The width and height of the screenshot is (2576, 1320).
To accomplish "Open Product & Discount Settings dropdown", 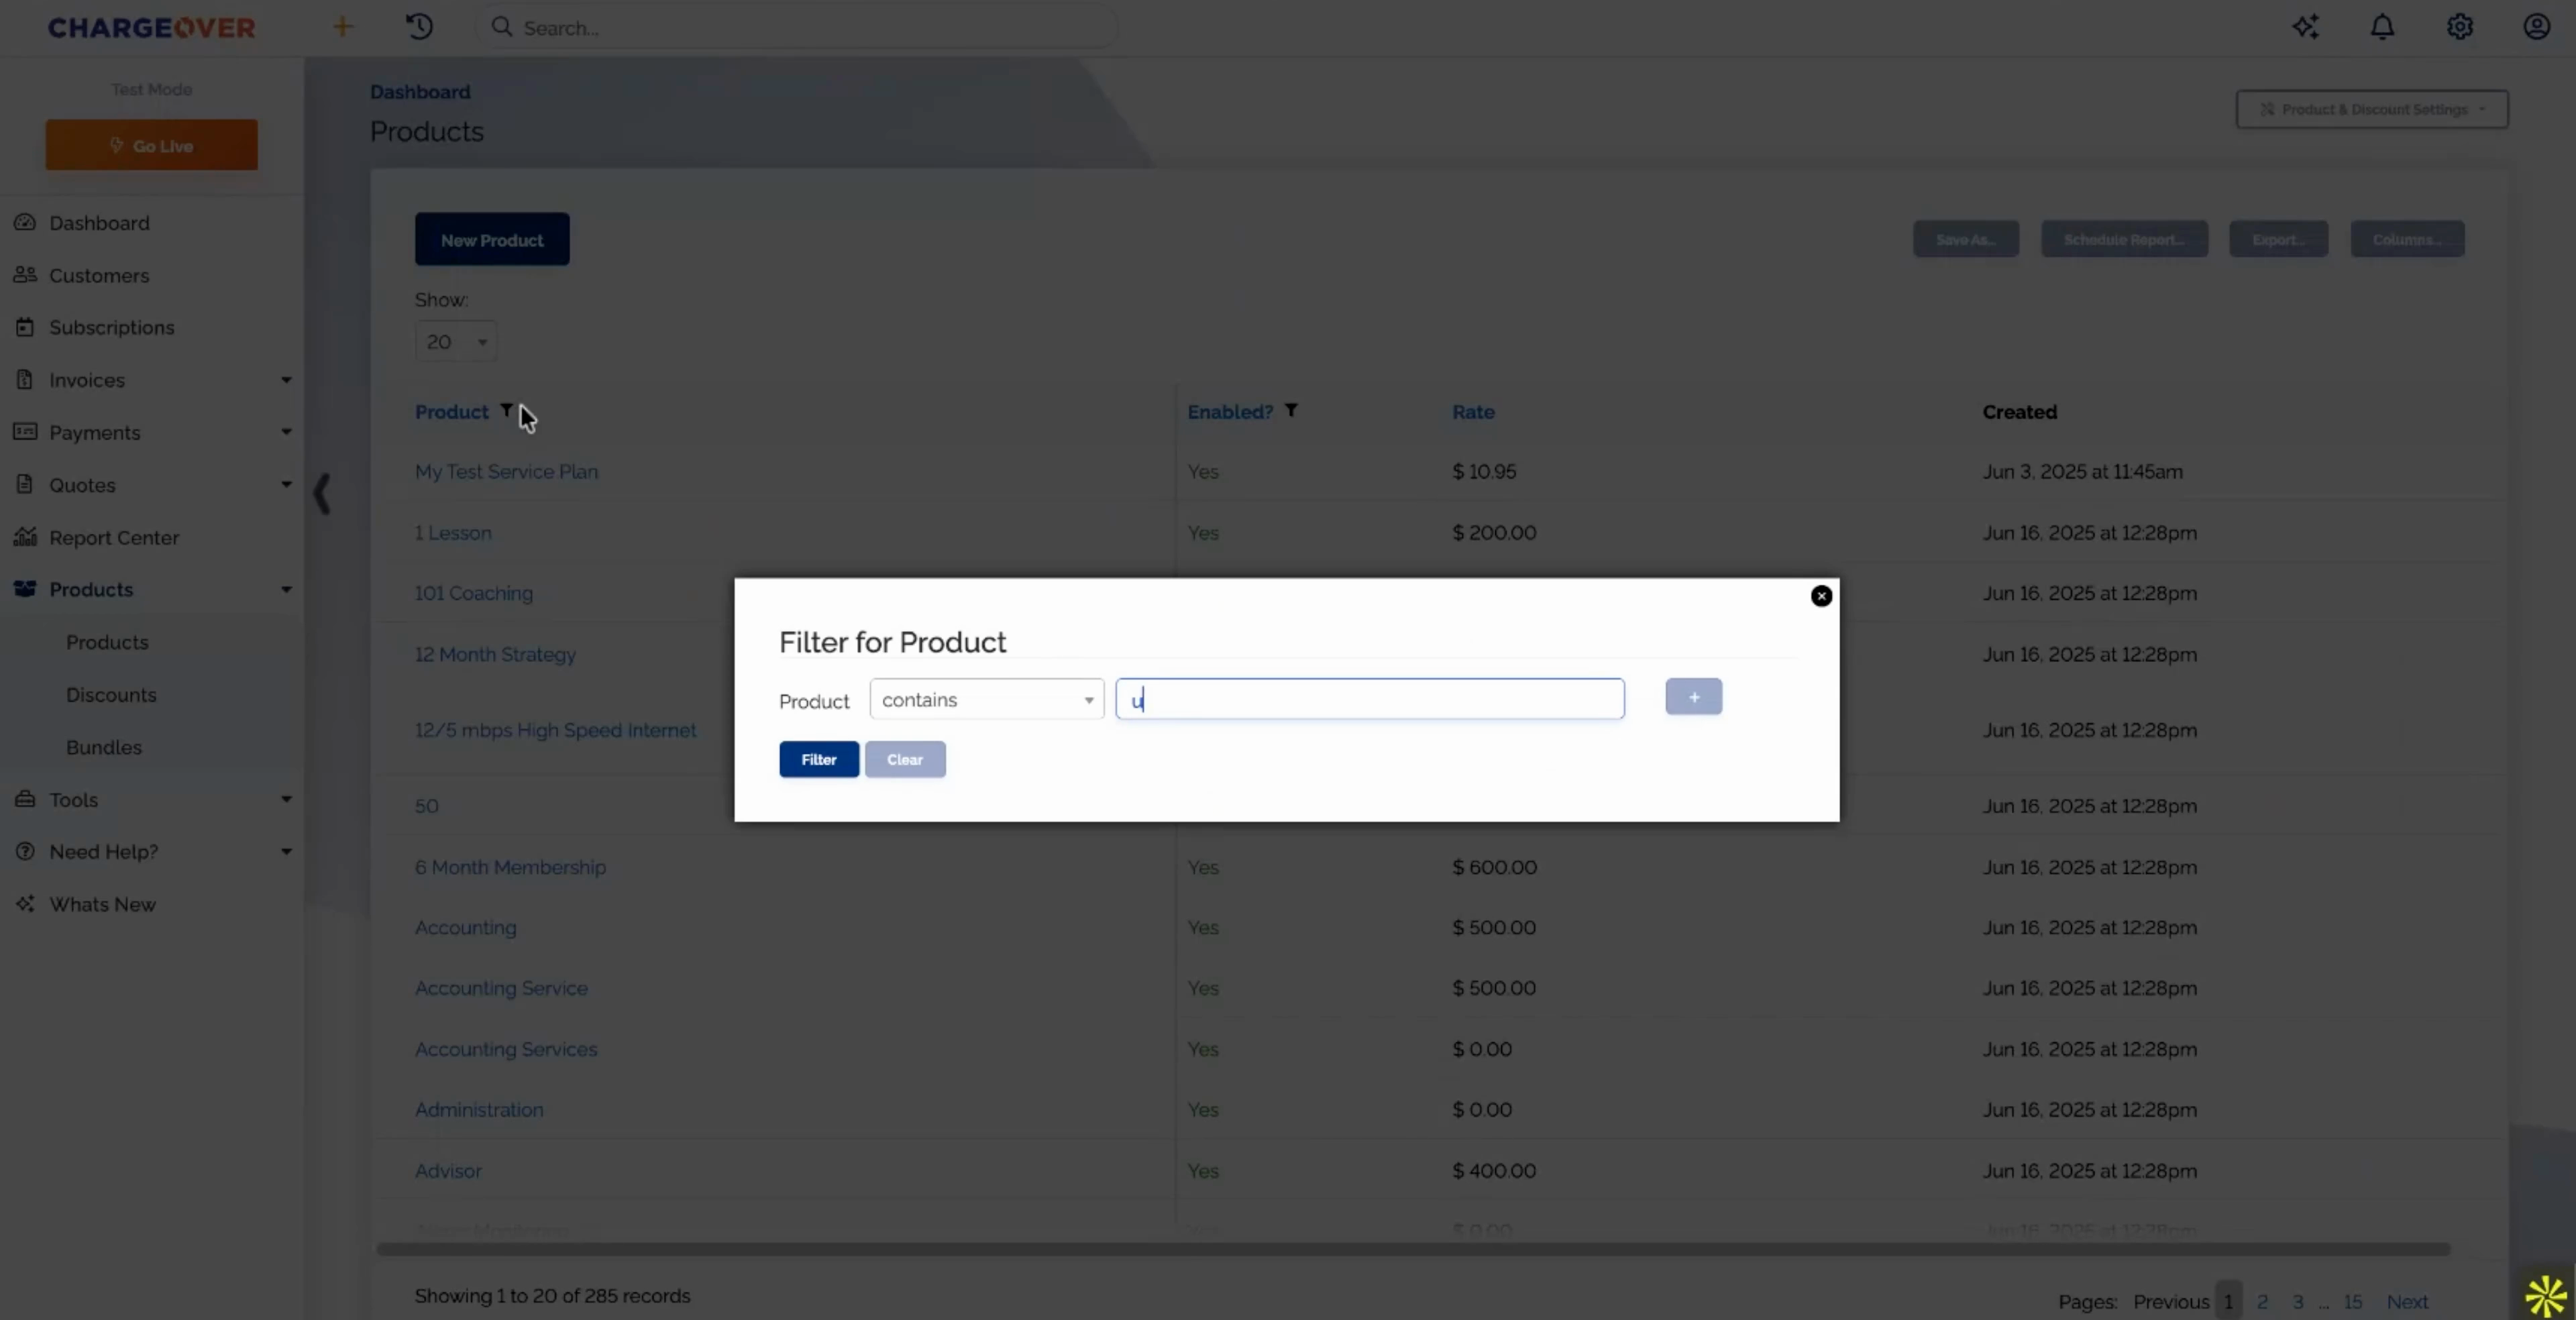I will pyautogui.click(x=2372, y=109).
